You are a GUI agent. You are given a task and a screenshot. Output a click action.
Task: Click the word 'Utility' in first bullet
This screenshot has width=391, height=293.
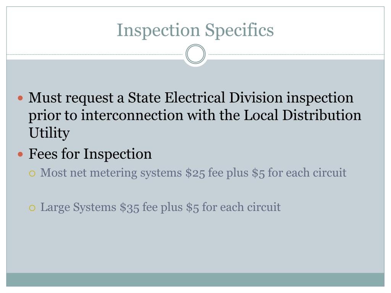(x=49, y=133)
